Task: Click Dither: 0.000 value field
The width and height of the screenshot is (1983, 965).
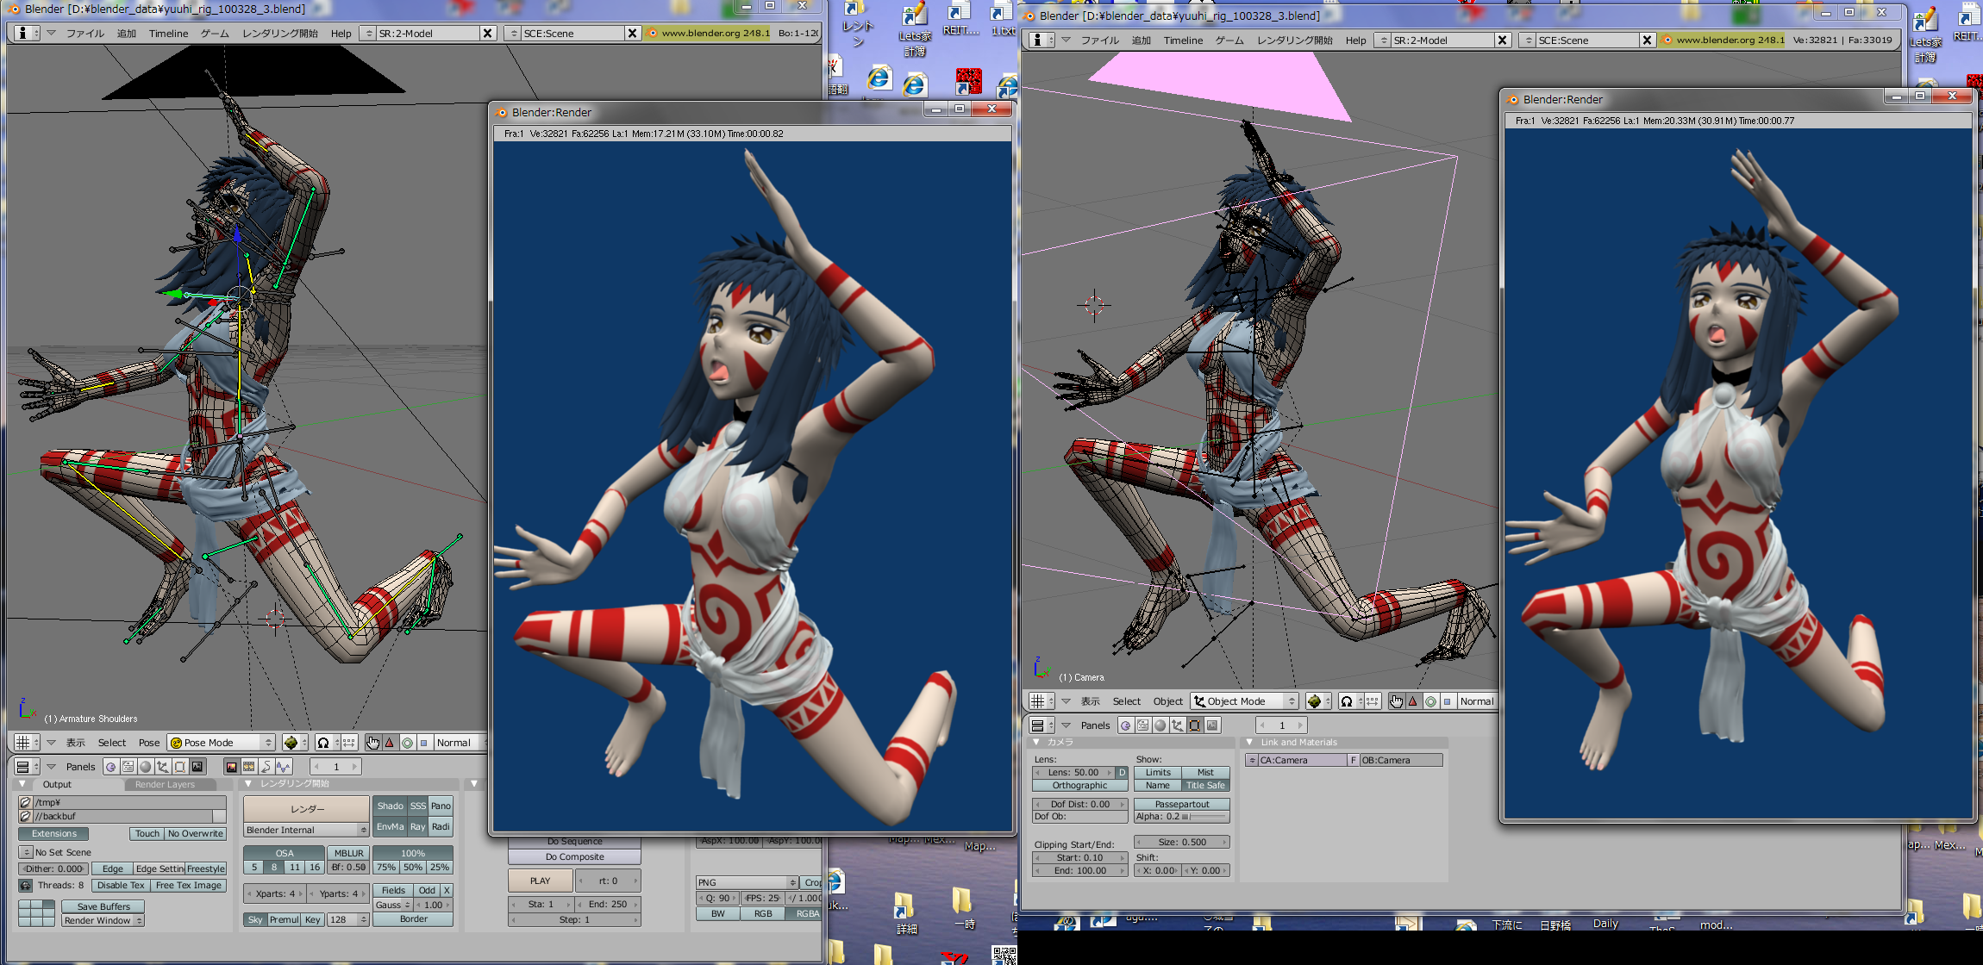Action: point(53,869)
